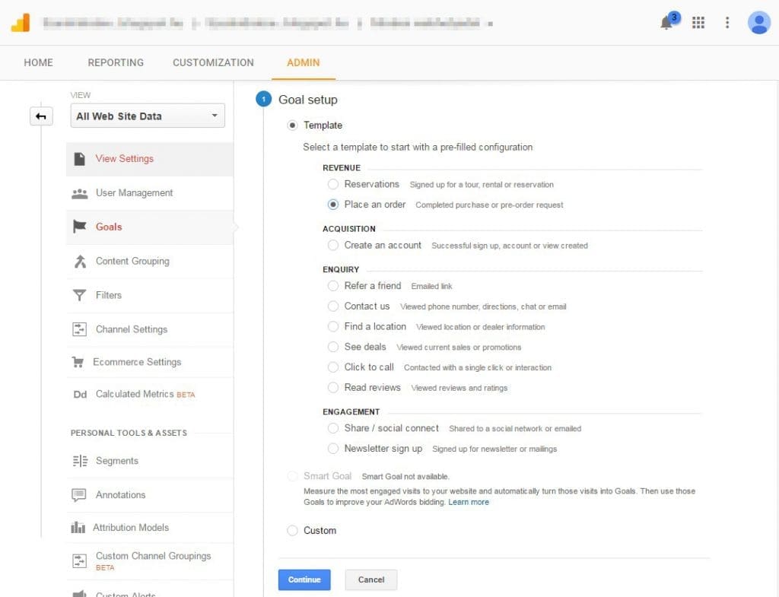Open the Google apps grid
This screenshot has width=779, height=597.
pyautogui.click(x=698, y=23)
